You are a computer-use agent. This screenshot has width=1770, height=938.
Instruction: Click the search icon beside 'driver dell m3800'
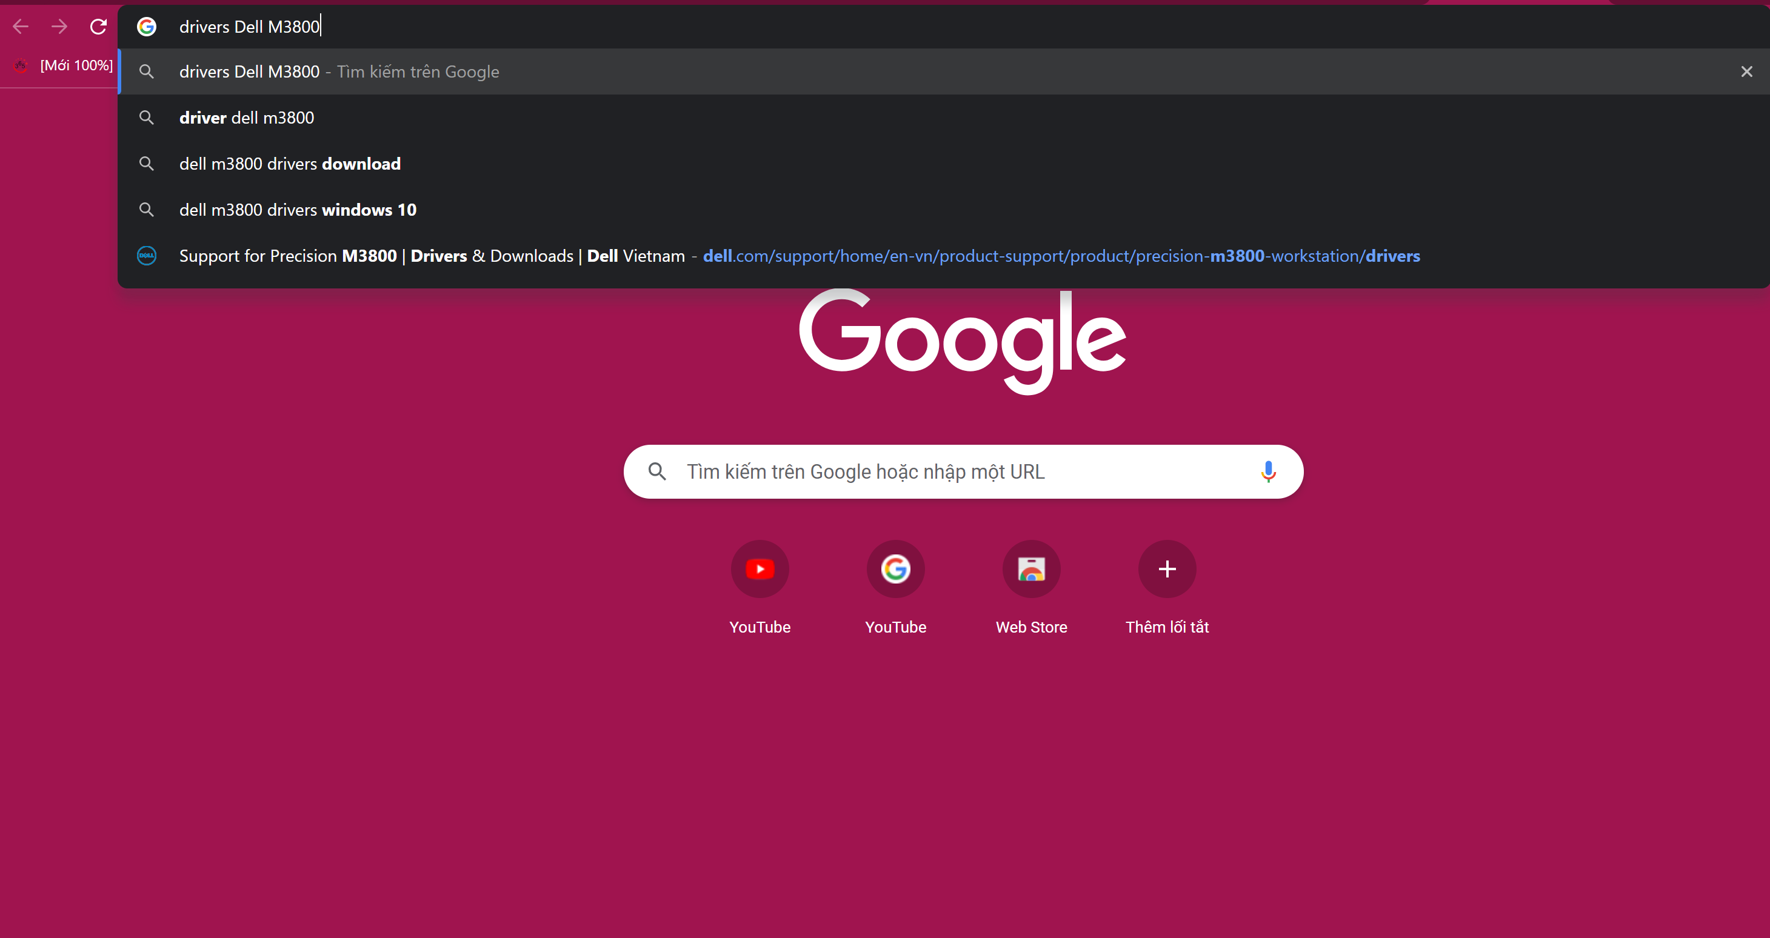(x=146, y=118)
